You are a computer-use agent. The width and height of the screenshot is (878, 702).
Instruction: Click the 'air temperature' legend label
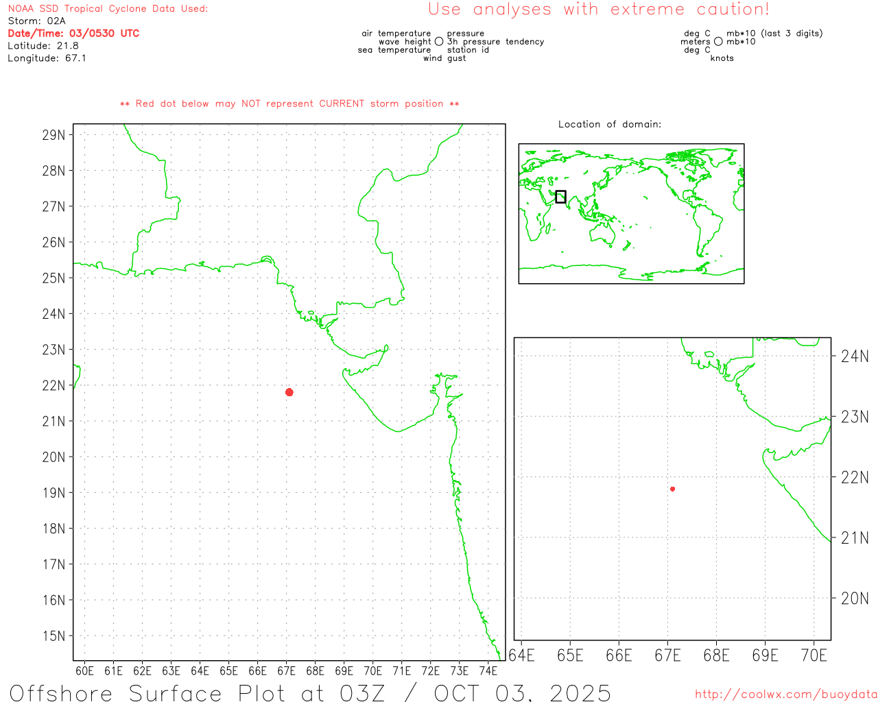(396, 34)
